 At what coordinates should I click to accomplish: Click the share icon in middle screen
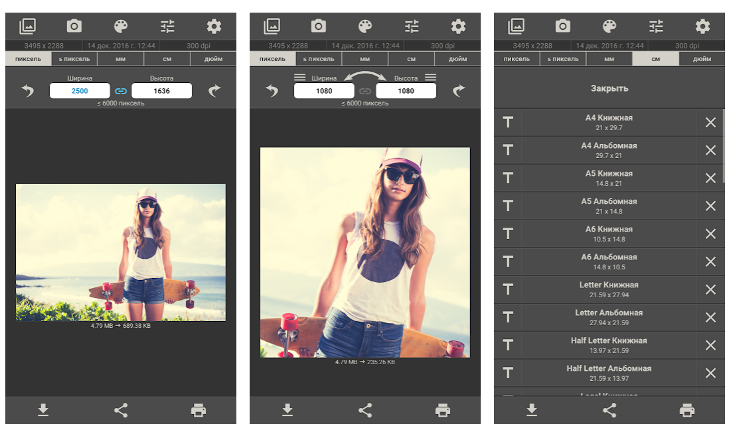click(x=365, y=411)
